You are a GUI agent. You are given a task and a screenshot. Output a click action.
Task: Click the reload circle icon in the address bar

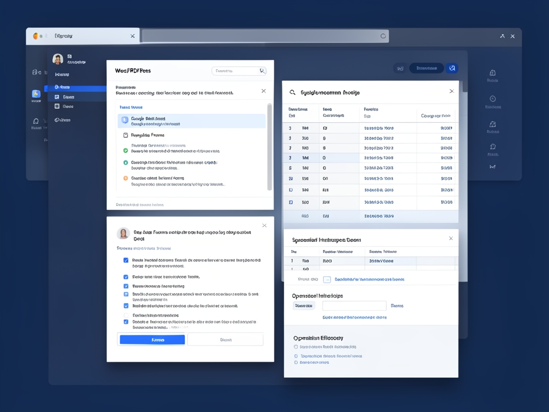(x=383, y=36)
